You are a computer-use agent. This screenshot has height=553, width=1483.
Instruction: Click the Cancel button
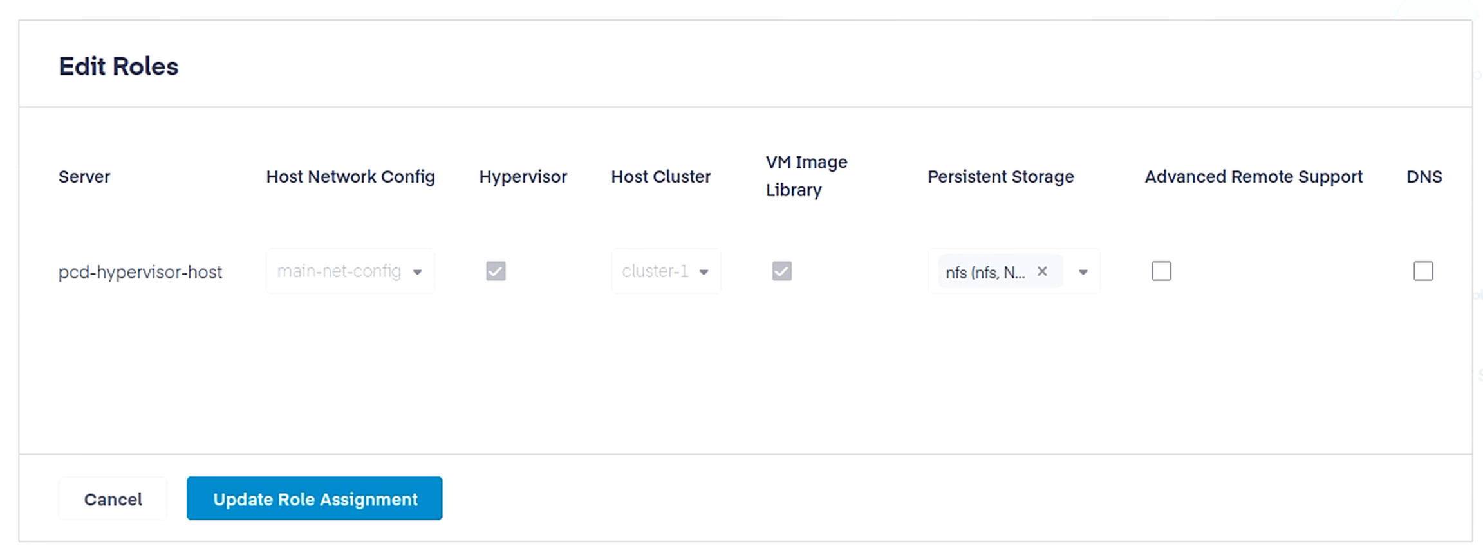pos(113,499)
